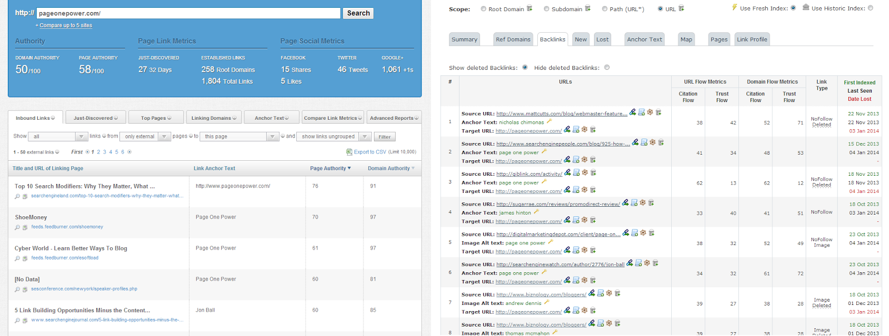Click site explorer icon beside mattcutts.com source URL
The width and height of the screenshot is (889, 336).
coord(633,113)
